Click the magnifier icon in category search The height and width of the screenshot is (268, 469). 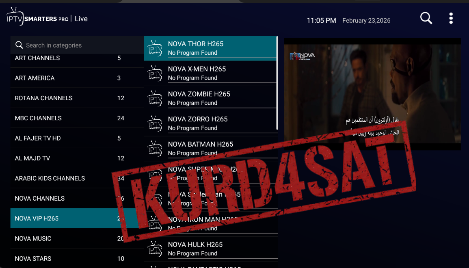[x=19, y=45]
